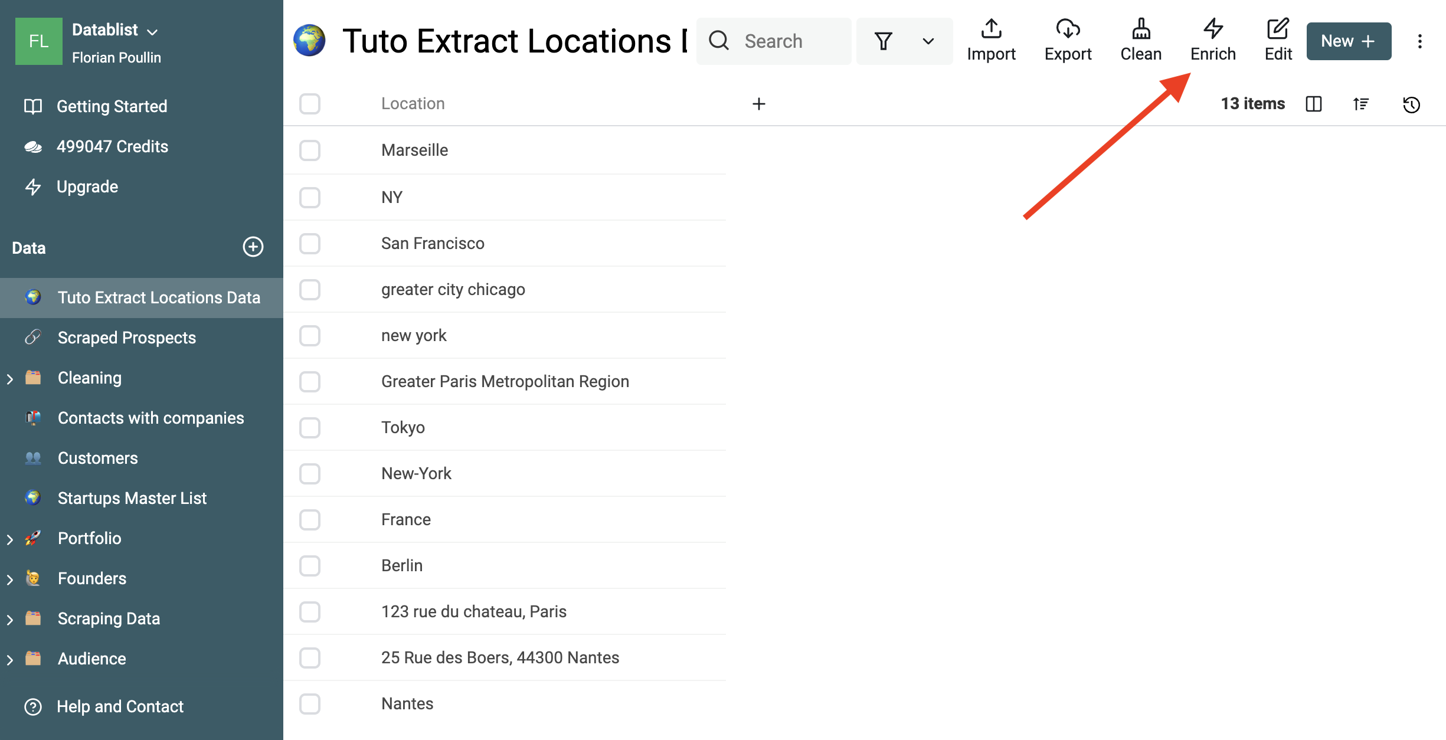
Task: Toggle the checkbox next to Berlin
Action: coord(310,564)
